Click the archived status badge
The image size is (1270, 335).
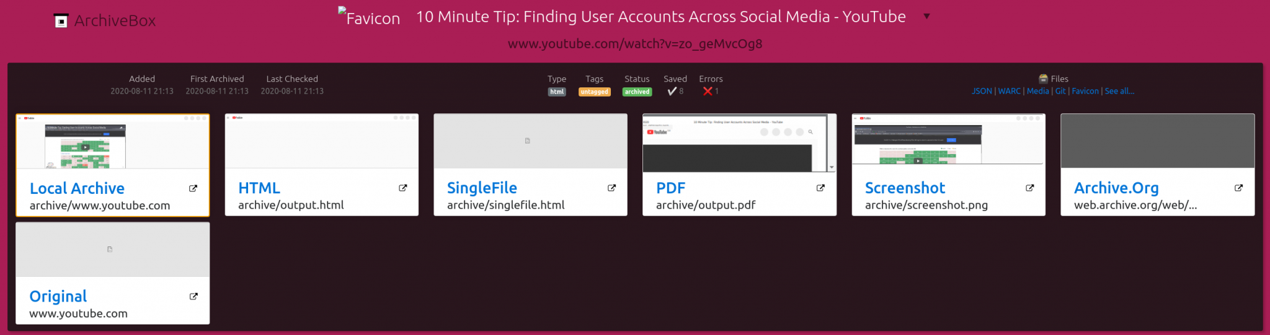637,92
